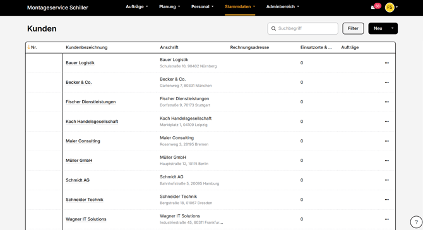Open customer Wagner IT Solutions link
This screenshot has height=230, width=423.
click(x=86, y=219)
